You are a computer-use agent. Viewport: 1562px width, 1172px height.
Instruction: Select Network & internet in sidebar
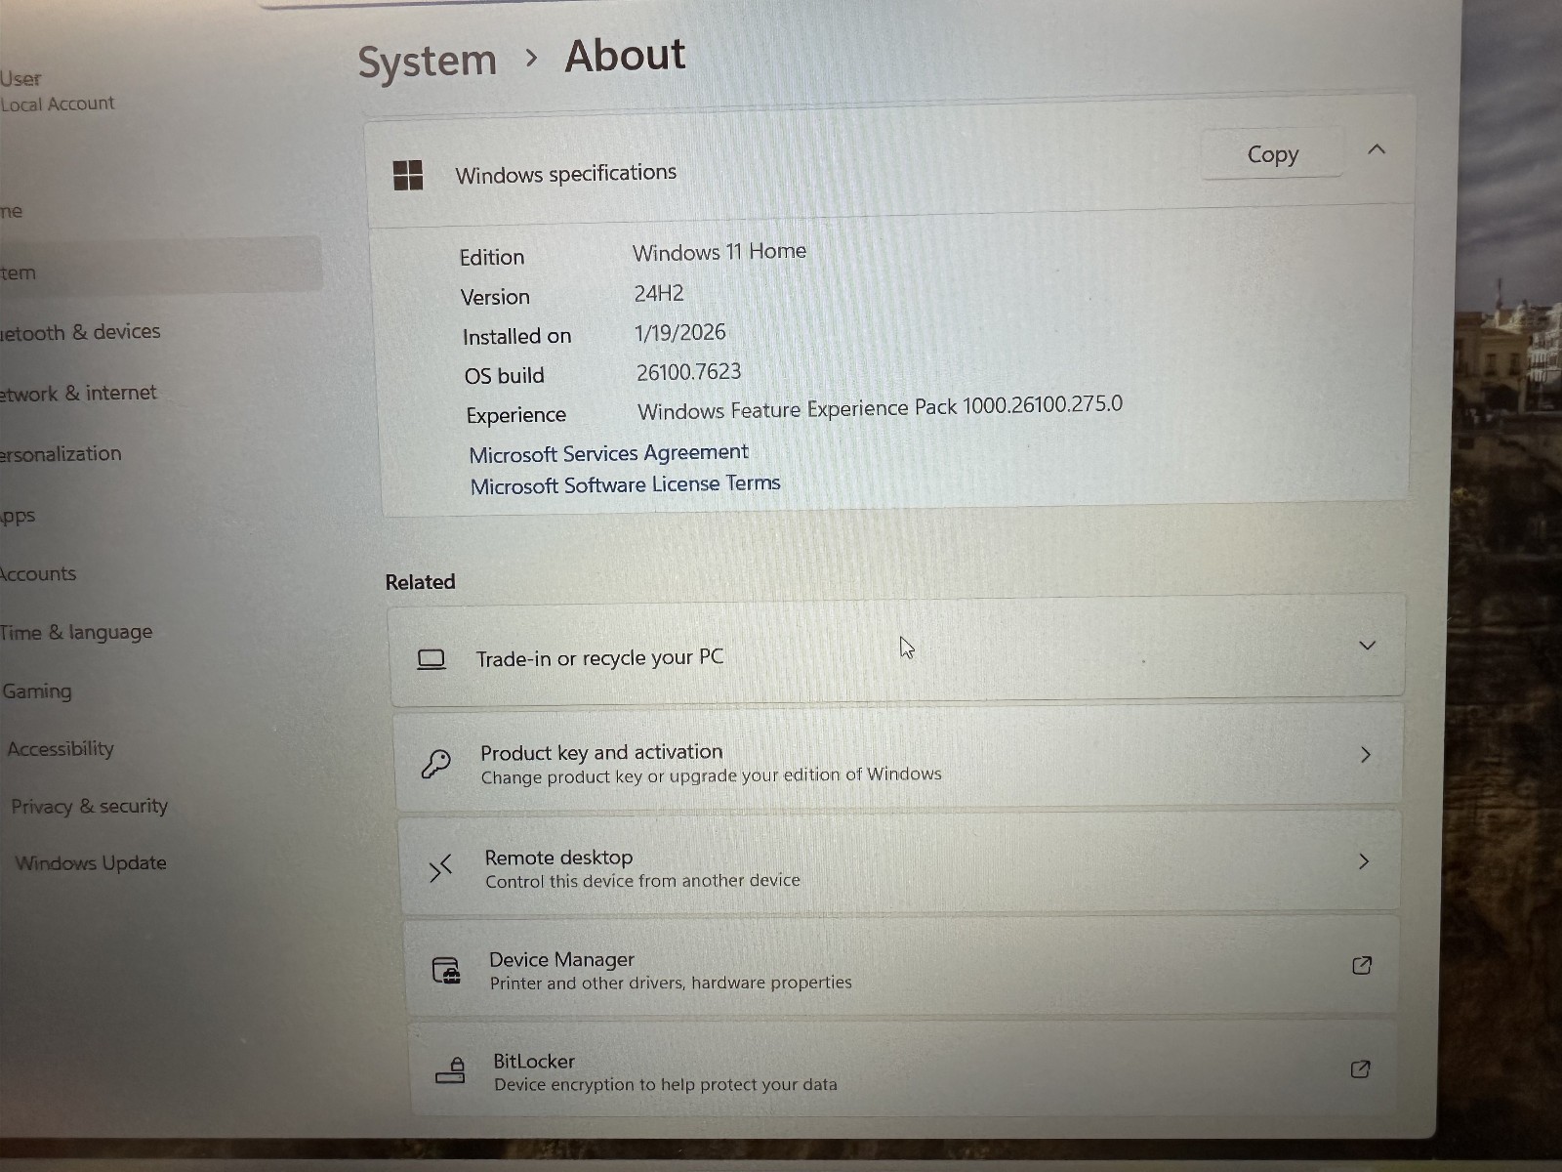[78, 393]
